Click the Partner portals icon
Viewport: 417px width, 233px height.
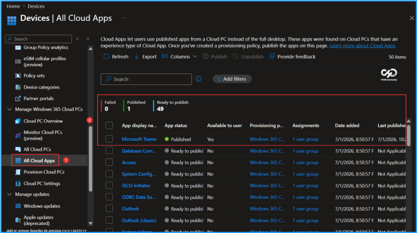18,98
